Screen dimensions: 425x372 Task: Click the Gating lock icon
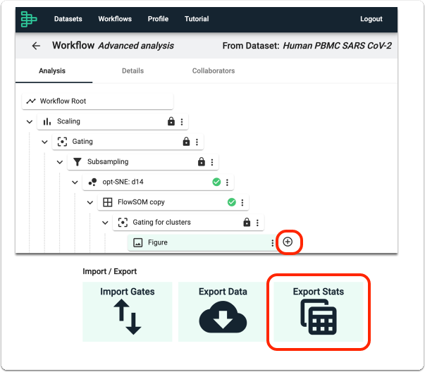pyautogui.click(x=186, y=141)
